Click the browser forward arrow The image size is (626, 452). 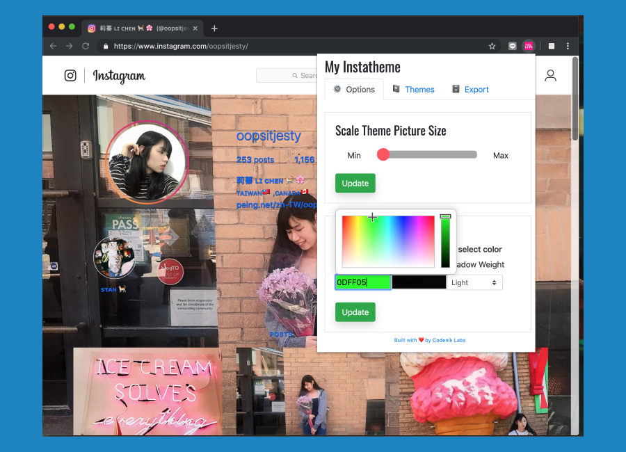tap(70, 47)
